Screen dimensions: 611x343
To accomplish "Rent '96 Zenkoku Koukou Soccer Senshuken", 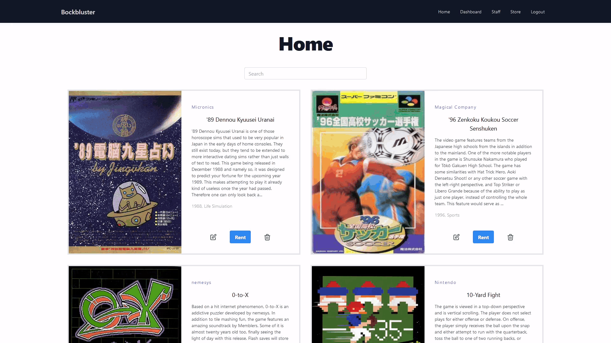I will [x=483, y=237].
